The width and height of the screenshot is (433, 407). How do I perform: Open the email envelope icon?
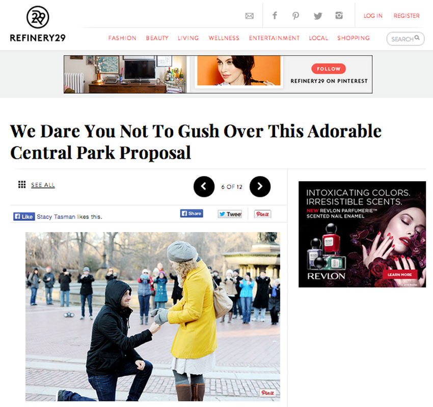(x=250, y=16)
